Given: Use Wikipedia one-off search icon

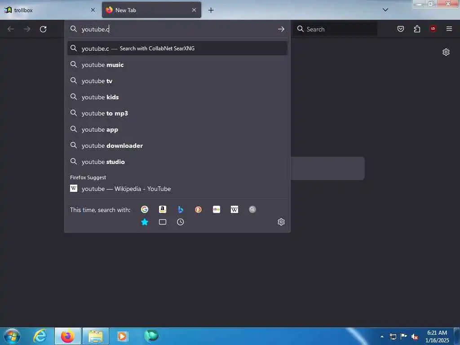Looking at the screenshot, I should click(234, 209).
